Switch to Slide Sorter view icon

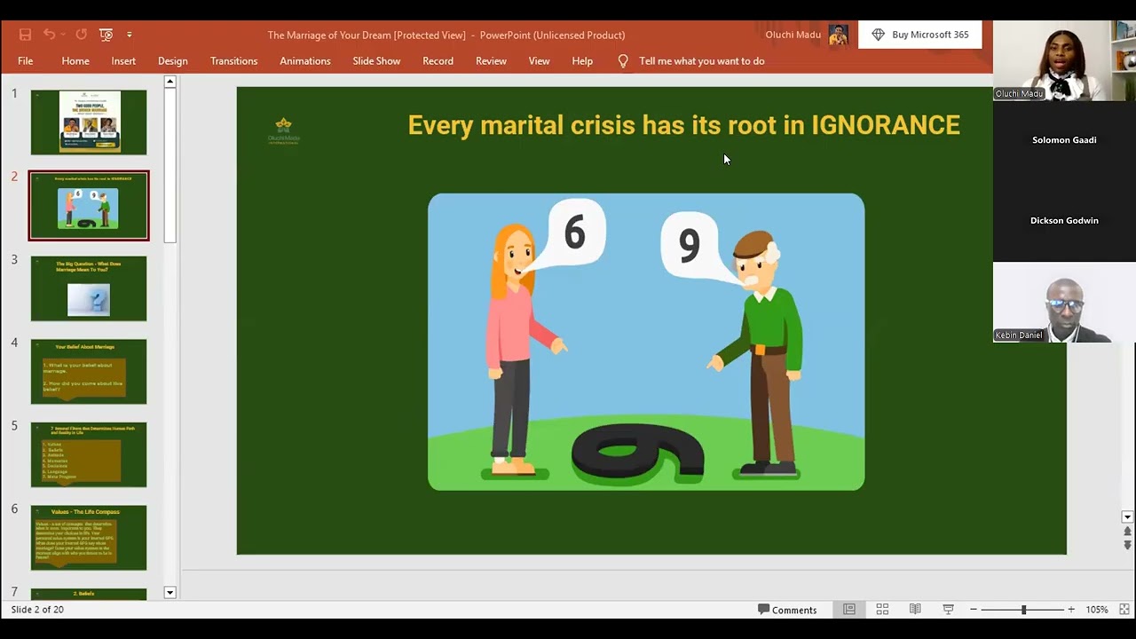tap(882, 610)
